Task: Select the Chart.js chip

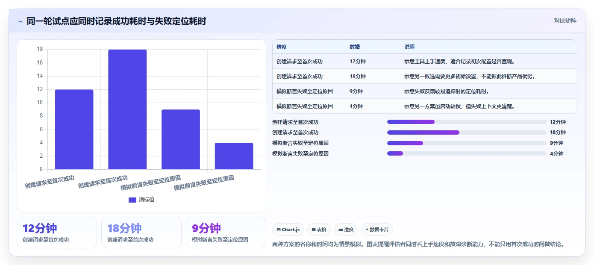Action: coord(288,230)
